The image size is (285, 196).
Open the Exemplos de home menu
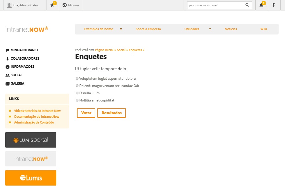pos(98,29)
